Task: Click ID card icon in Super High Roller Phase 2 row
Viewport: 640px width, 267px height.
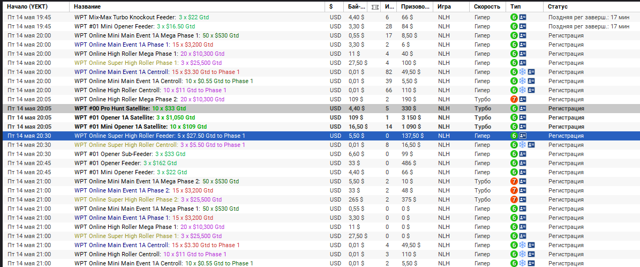Action: [523, 199]
